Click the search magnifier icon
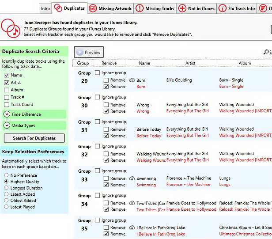This screenshot has width=272, height=239. [x=266, y=52]
